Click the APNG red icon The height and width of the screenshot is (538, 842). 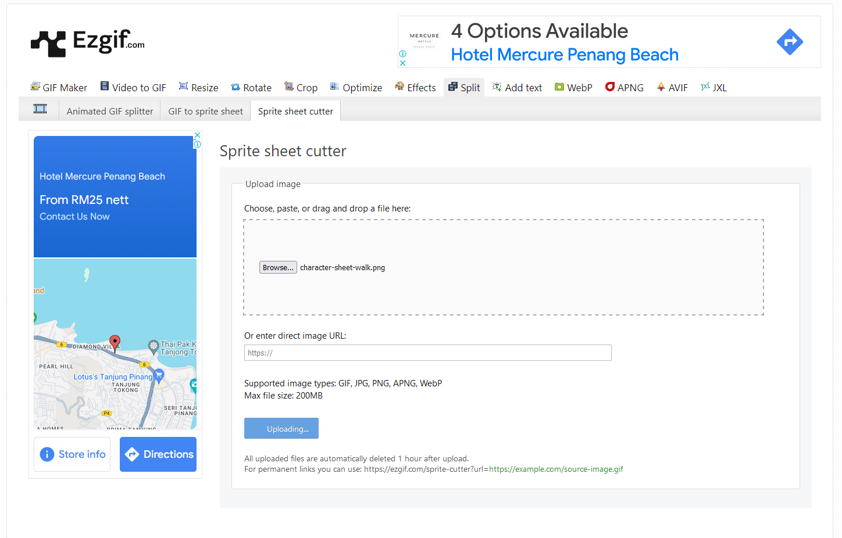point(610,87)
